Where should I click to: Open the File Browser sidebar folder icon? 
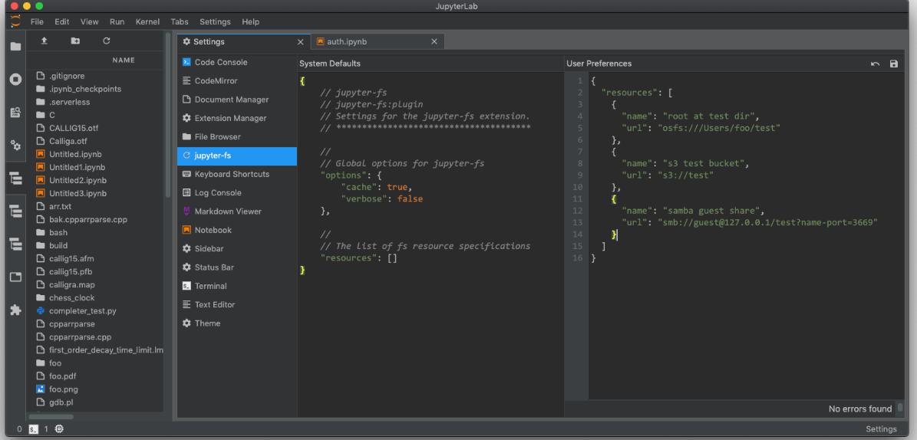tap(15, 47)
